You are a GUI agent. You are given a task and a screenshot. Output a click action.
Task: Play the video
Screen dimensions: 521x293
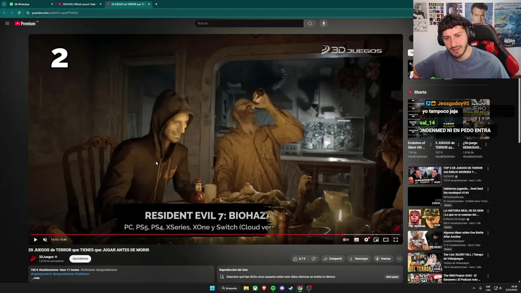[35, 240]
